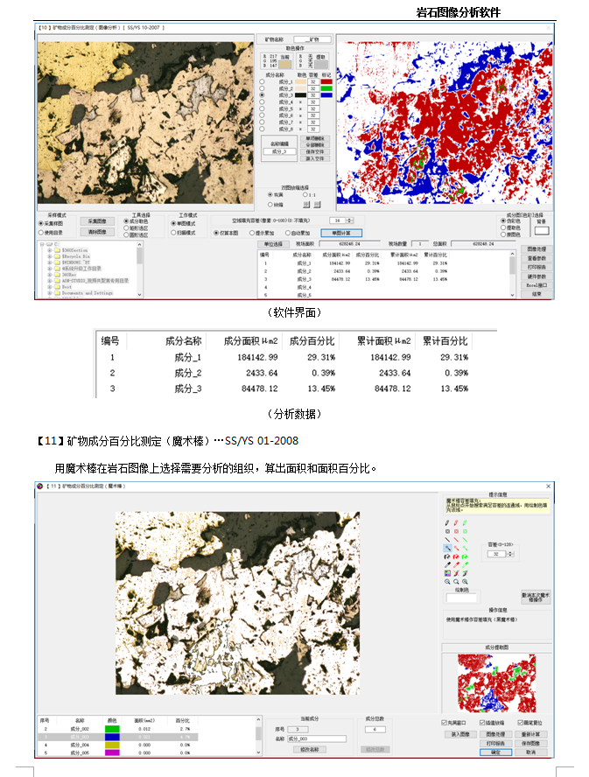Select the red pencil tool

click(456, 522)
